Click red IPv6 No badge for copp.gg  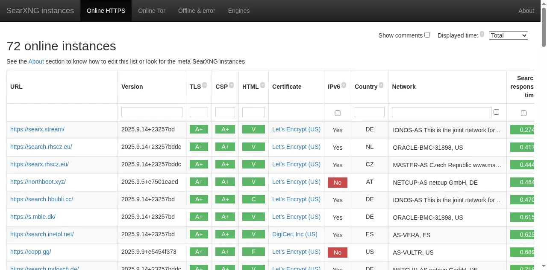338,253
